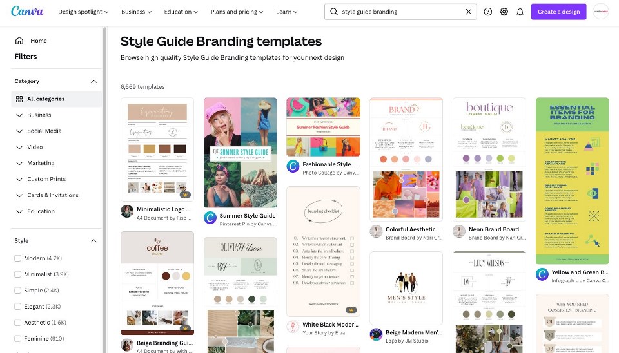619x353 pixels.
Task: Click author avatar beside Neon Brand Board
Action: coord(458,231)
